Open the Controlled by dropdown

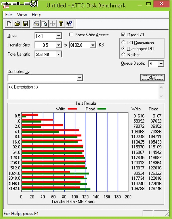[80, 78]
